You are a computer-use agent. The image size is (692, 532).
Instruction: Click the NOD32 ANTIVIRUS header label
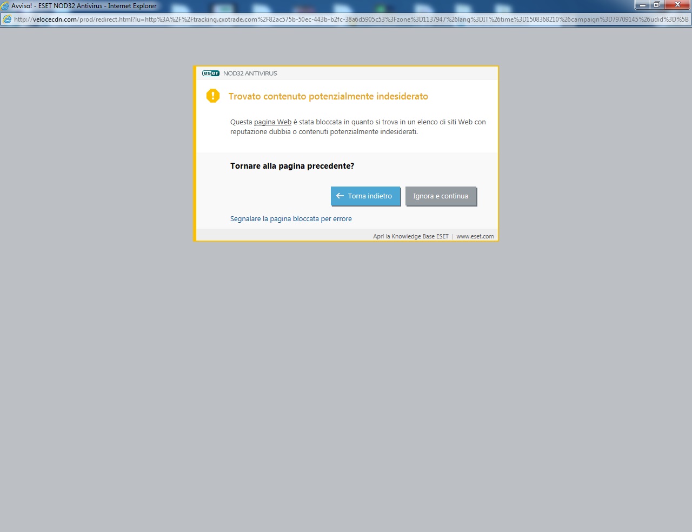250,74
